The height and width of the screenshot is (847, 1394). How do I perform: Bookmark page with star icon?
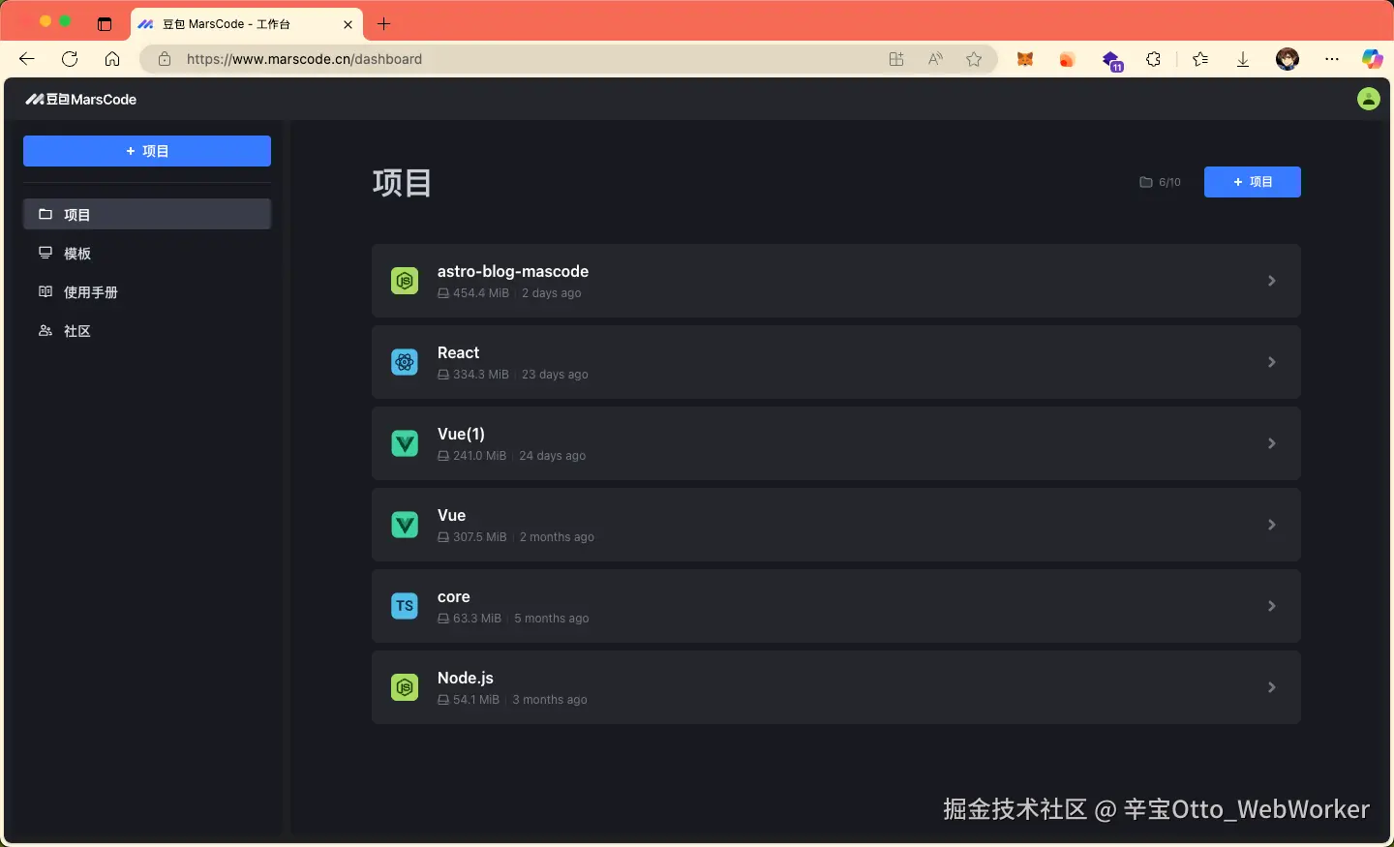pyautogui.click(x=974, y=59)
